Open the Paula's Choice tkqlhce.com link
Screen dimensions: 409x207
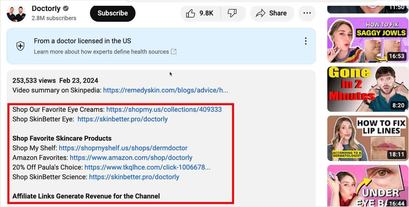point(147,167)
